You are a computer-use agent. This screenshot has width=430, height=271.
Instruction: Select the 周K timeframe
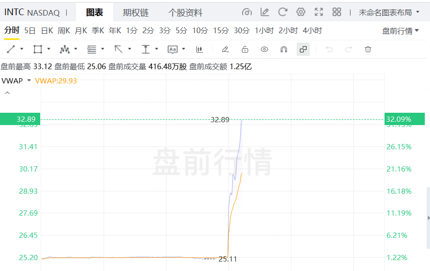[64, 30]
